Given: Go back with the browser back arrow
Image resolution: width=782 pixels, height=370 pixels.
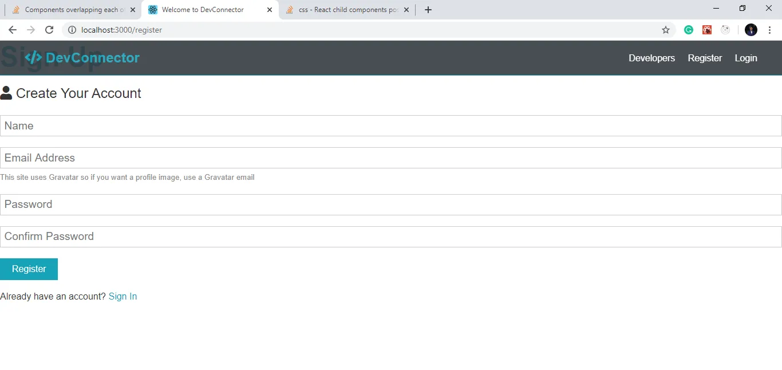Looking at the screenshot, I should pos(13,30).
